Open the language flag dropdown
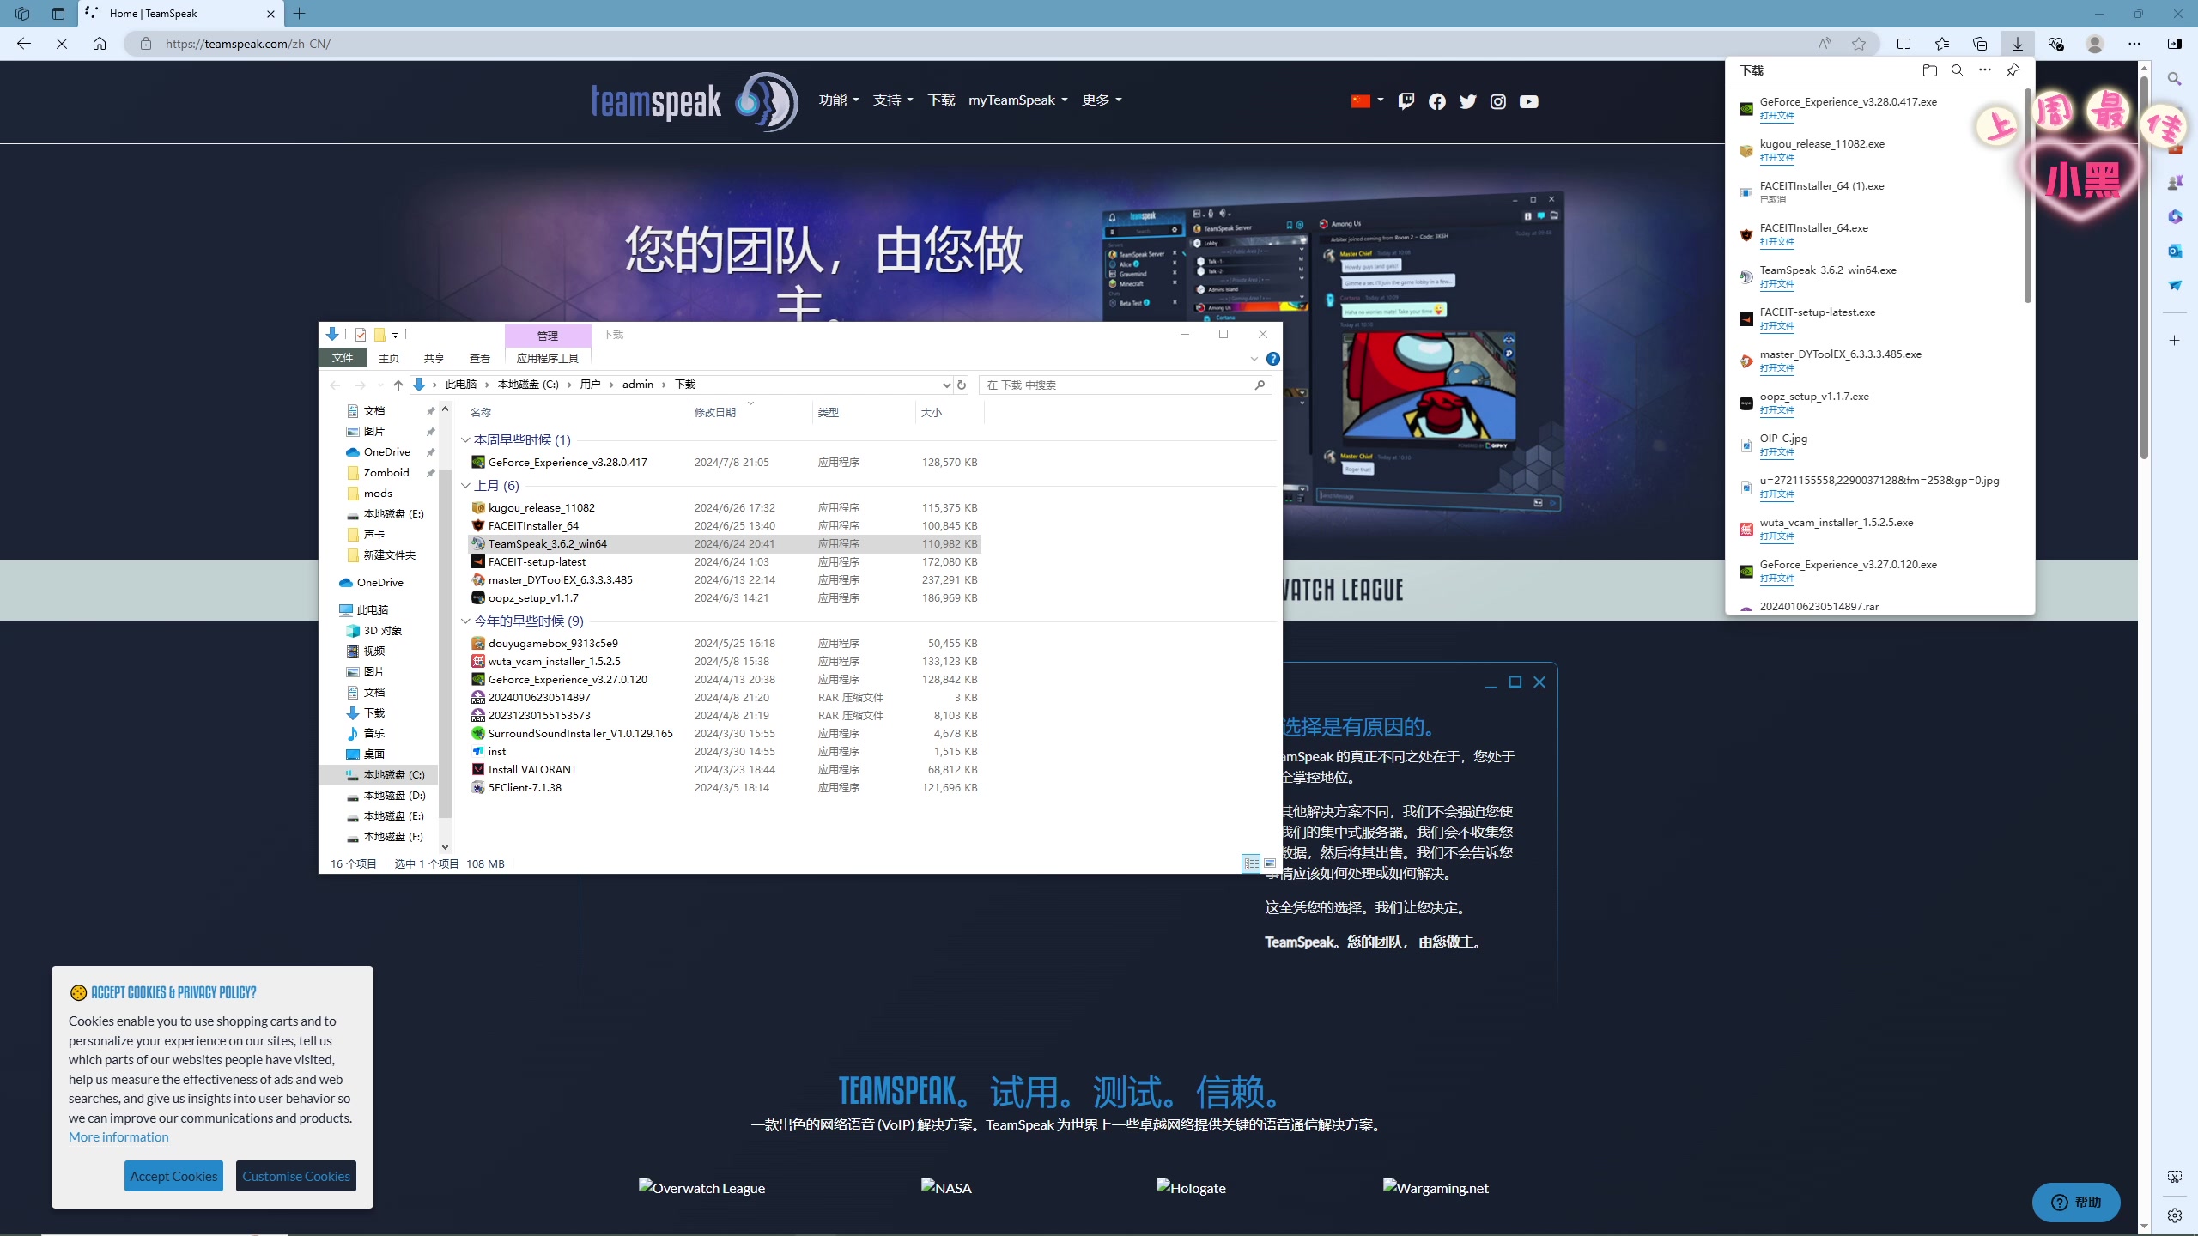The image size is (2198, 1236). click(1368, 101)
